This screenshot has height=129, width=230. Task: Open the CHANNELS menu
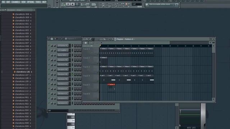(16, 2)
